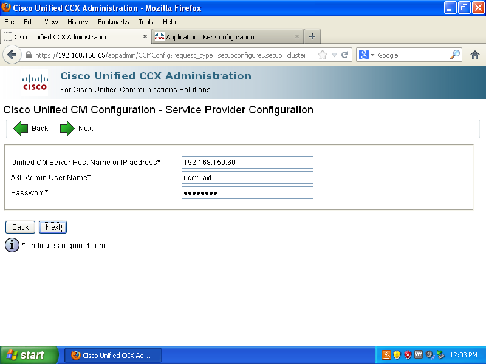Open the Edit menu
Image resolution: width=486 pixels, height=364 pixels.
[x=29, y=22]
